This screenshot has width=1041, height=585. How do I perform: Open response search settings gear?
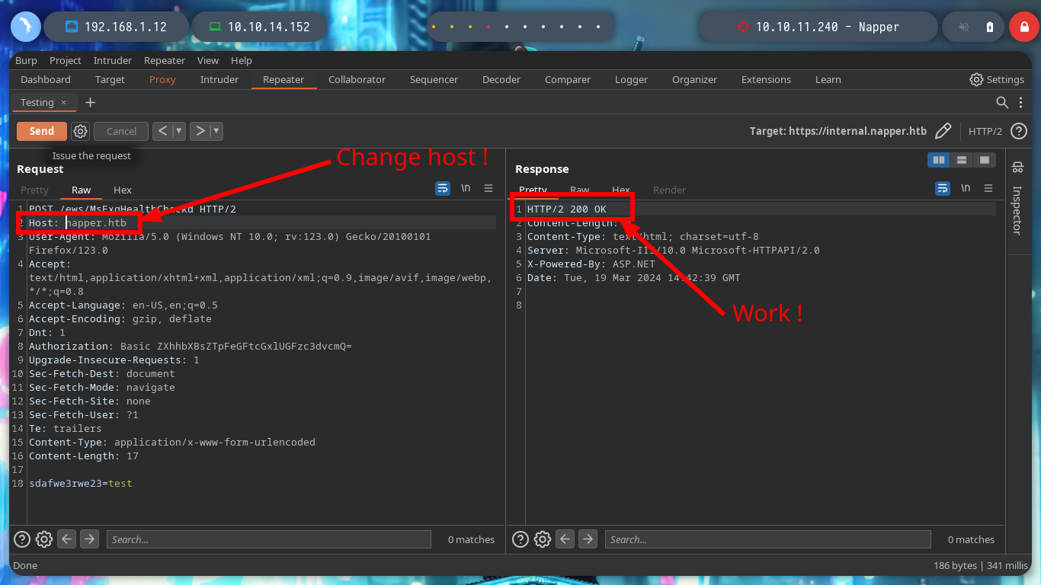click(x=543, y=539)
